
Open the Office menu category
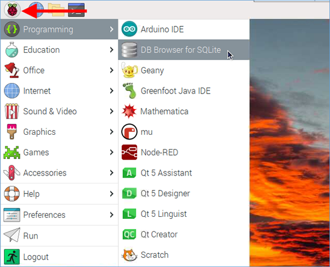[x=59, y=70]
